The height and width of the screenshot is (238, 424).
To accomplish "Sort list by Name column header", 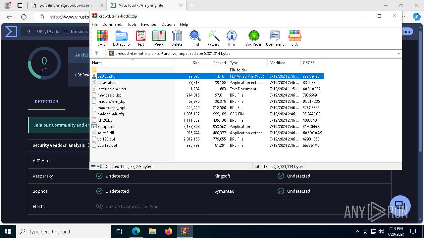I will click(x=132, y=62).
